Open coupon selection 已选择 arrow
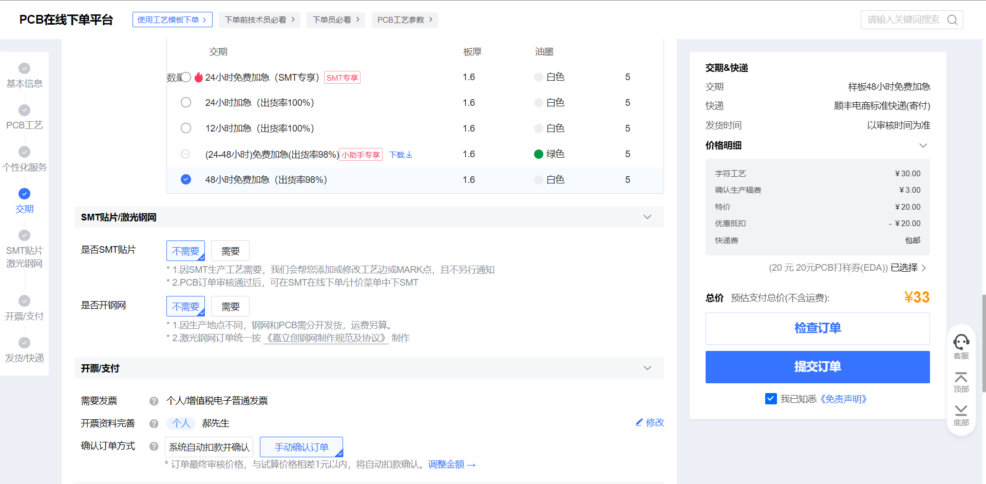Image resolution: width=986 pixels, height=484 pixels. pos(924,268)
